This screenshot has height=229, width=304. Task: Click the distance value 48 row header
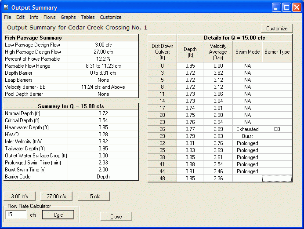point(162,178)
